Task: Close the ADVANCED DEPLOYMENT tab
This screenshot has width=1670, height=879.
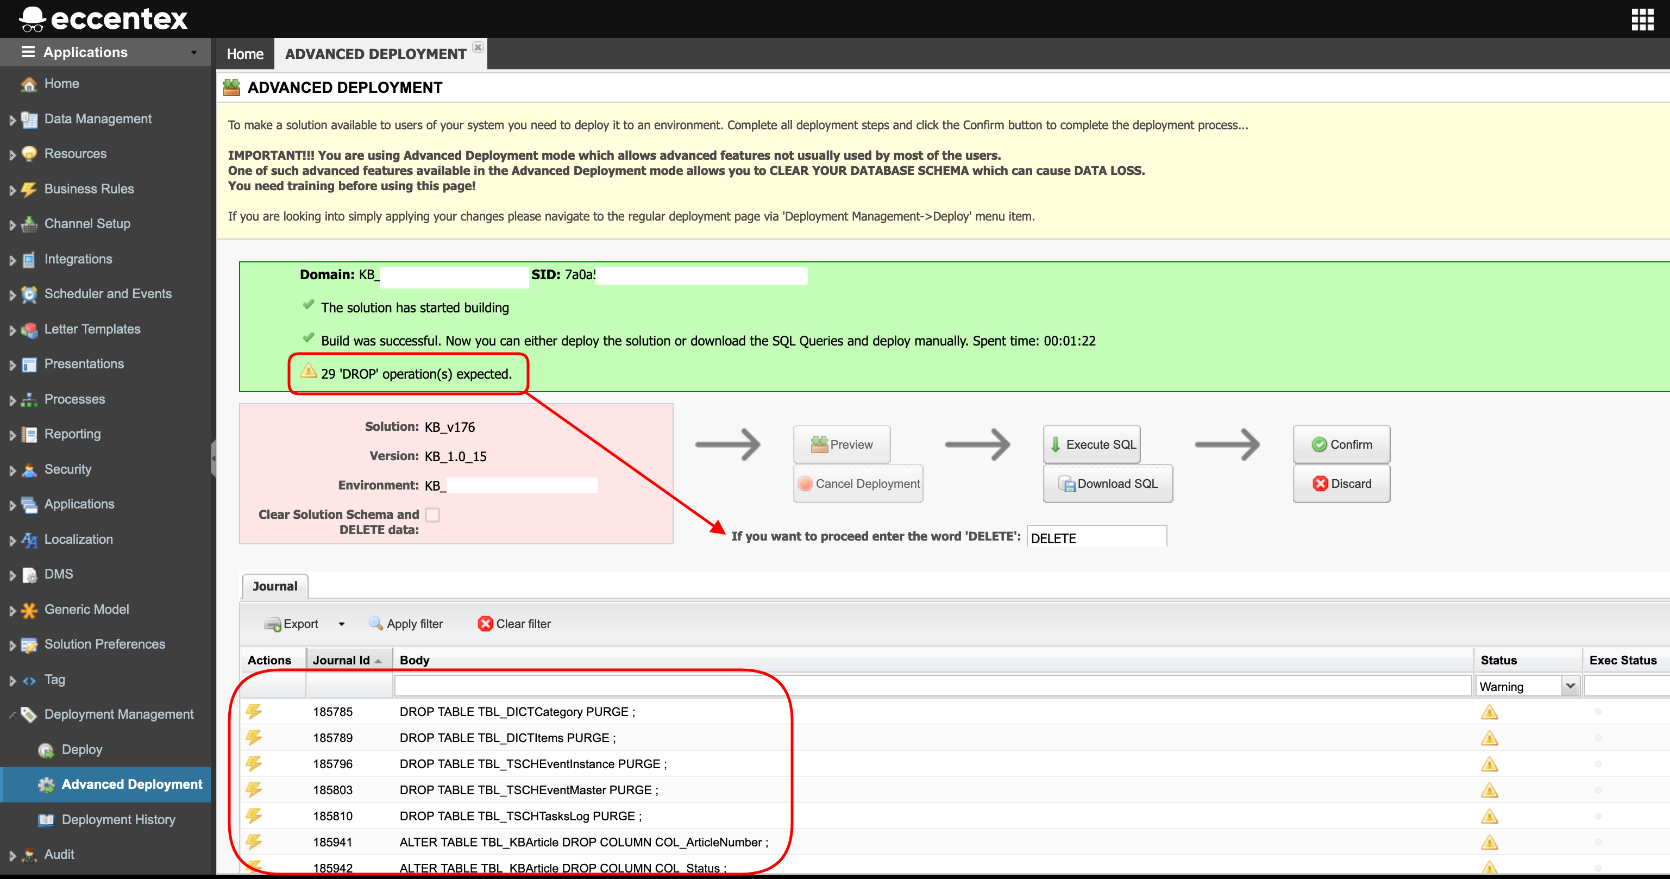Action: coord(478,47)
